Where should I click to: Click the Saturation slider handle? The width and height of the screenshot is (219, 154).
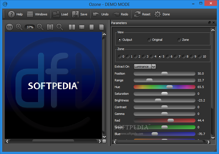164,94
